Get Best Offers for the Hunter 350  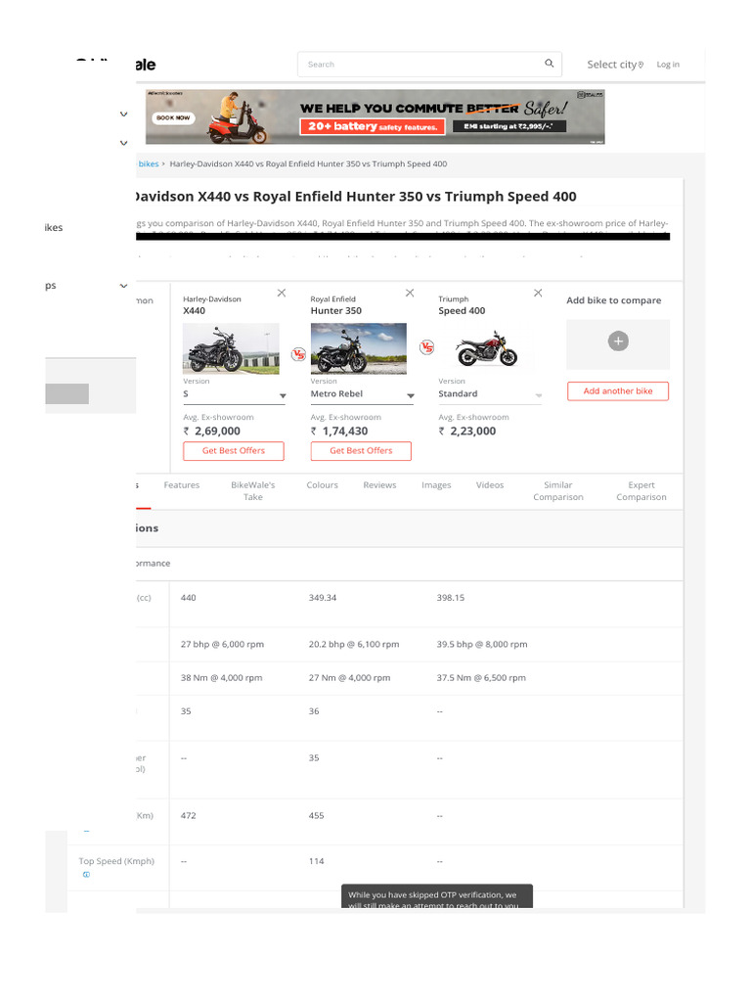pos(361,450)
